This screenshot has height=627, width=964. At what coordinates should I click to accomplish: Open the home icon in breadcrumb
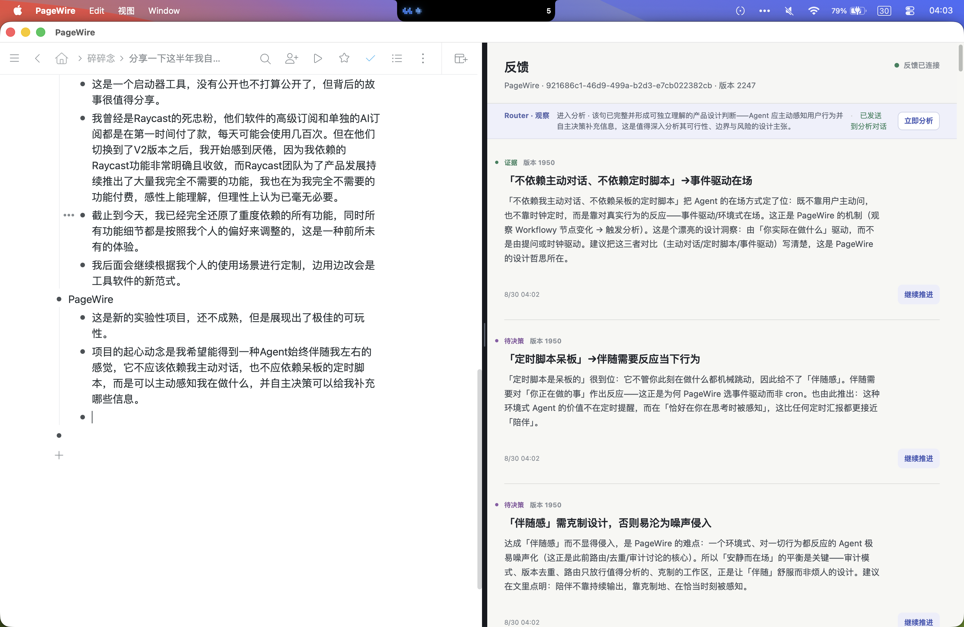(62, 58)
